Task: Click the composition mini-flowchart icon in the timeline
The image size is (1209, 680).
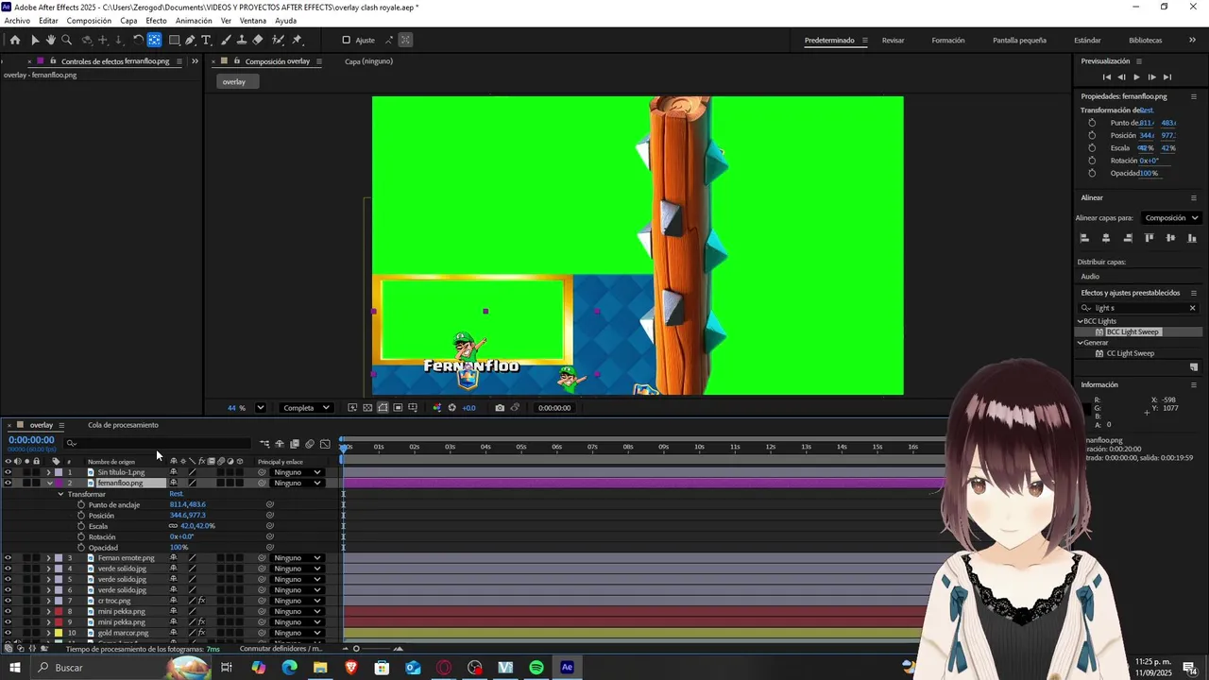Action: [x=264, y=443]
